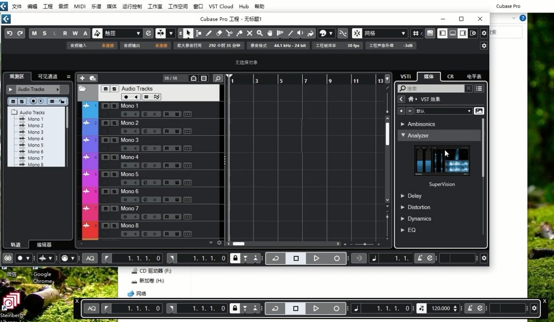Enable read automation on Mono 5

click(x=167, y=183)
